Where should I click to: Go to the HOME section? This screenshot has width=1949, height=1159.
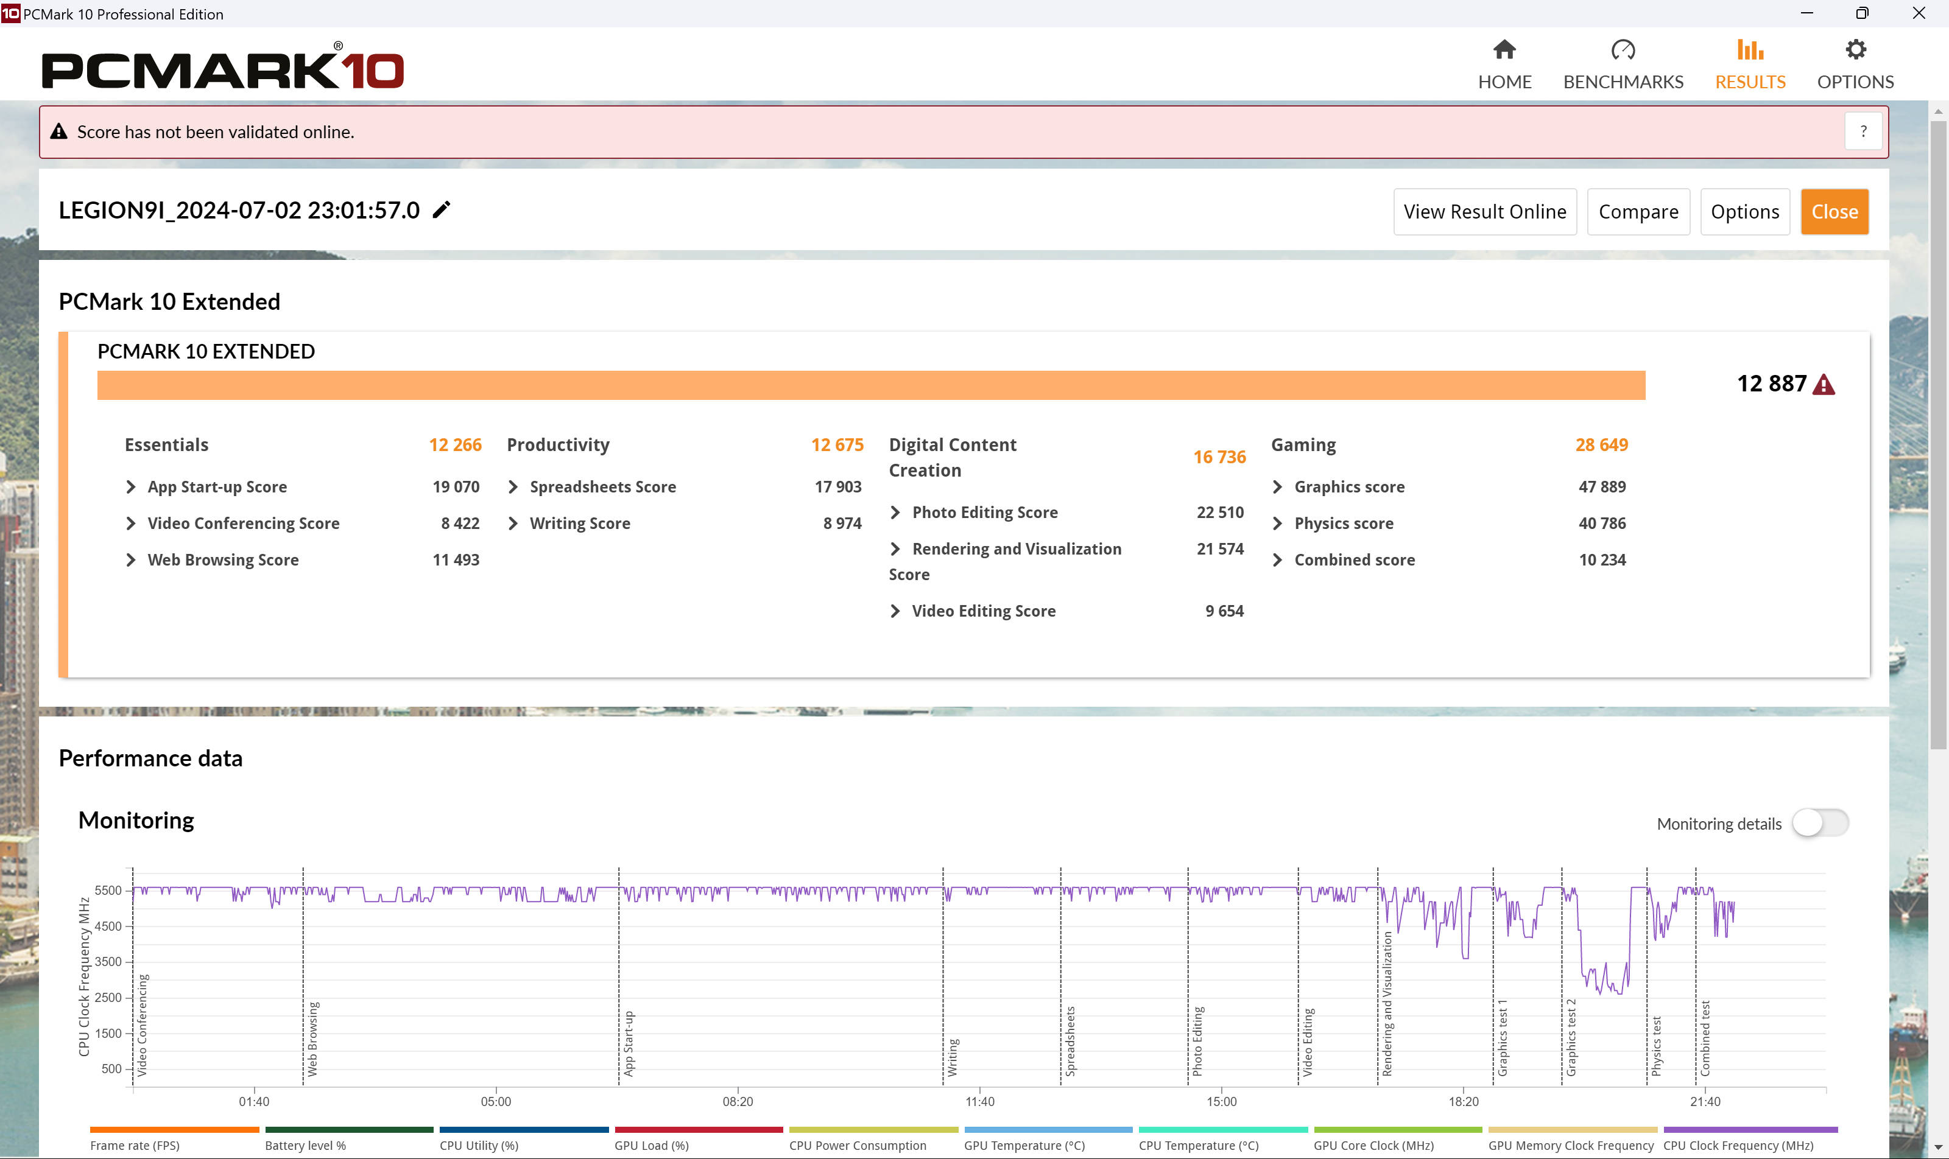pyautogui.click(x=1504, y=66)
